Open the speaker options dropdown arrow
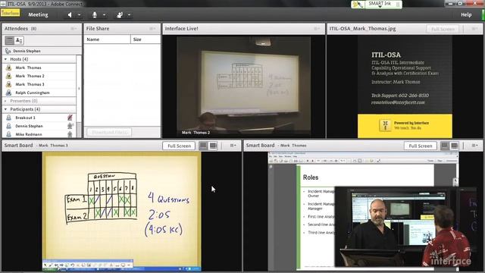The height and width of the screenshot is (273, 485). point(79,15)
